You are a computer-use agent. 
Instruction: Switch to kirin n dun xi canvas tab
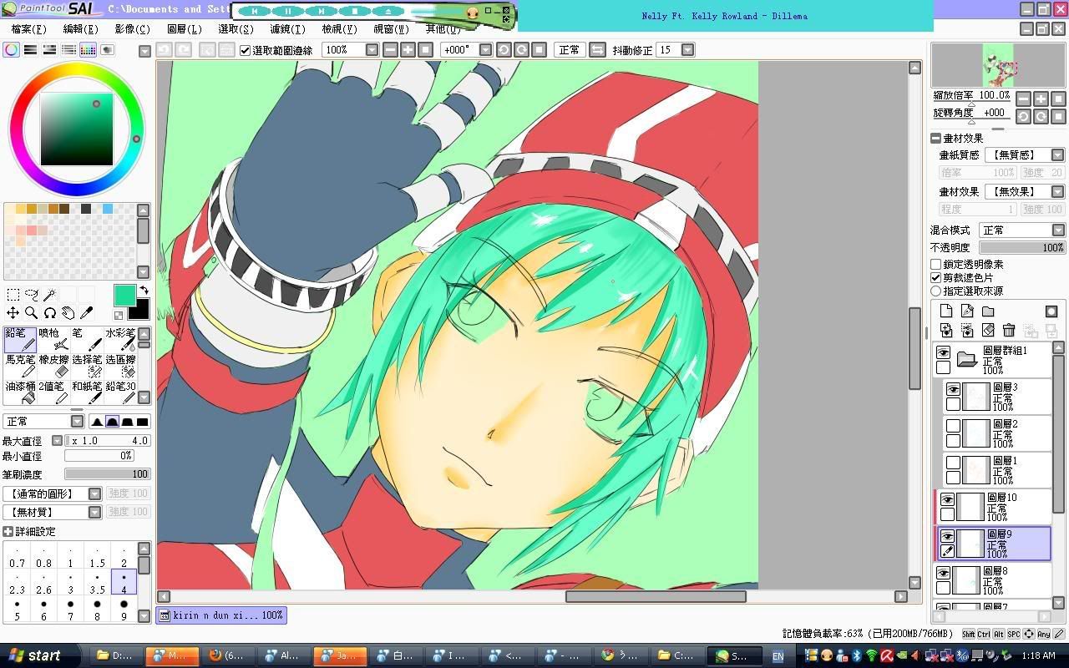(221, 615)
